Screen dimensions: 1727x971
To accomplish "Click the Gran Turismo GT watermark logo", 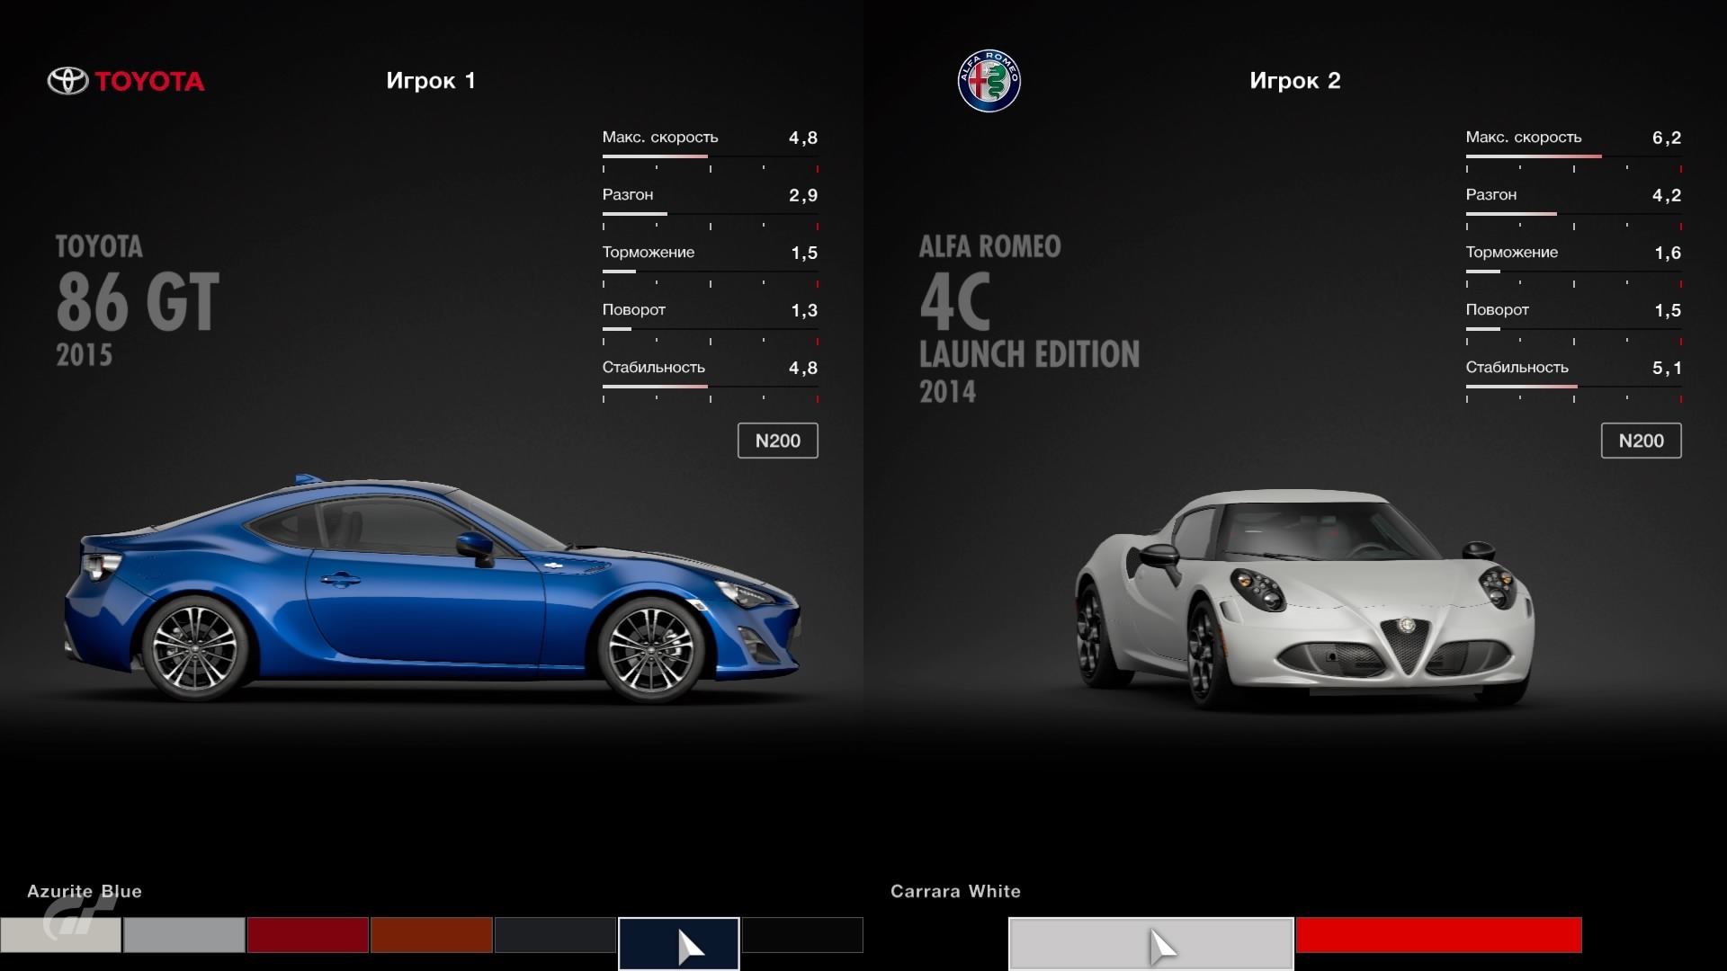I will [79, 917].
